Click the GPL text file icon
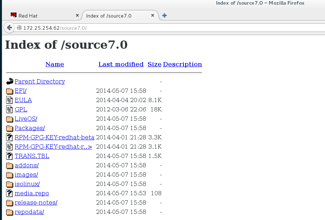Image resolution: width=325 pixels, height=220 pixels. pos(9,110)
